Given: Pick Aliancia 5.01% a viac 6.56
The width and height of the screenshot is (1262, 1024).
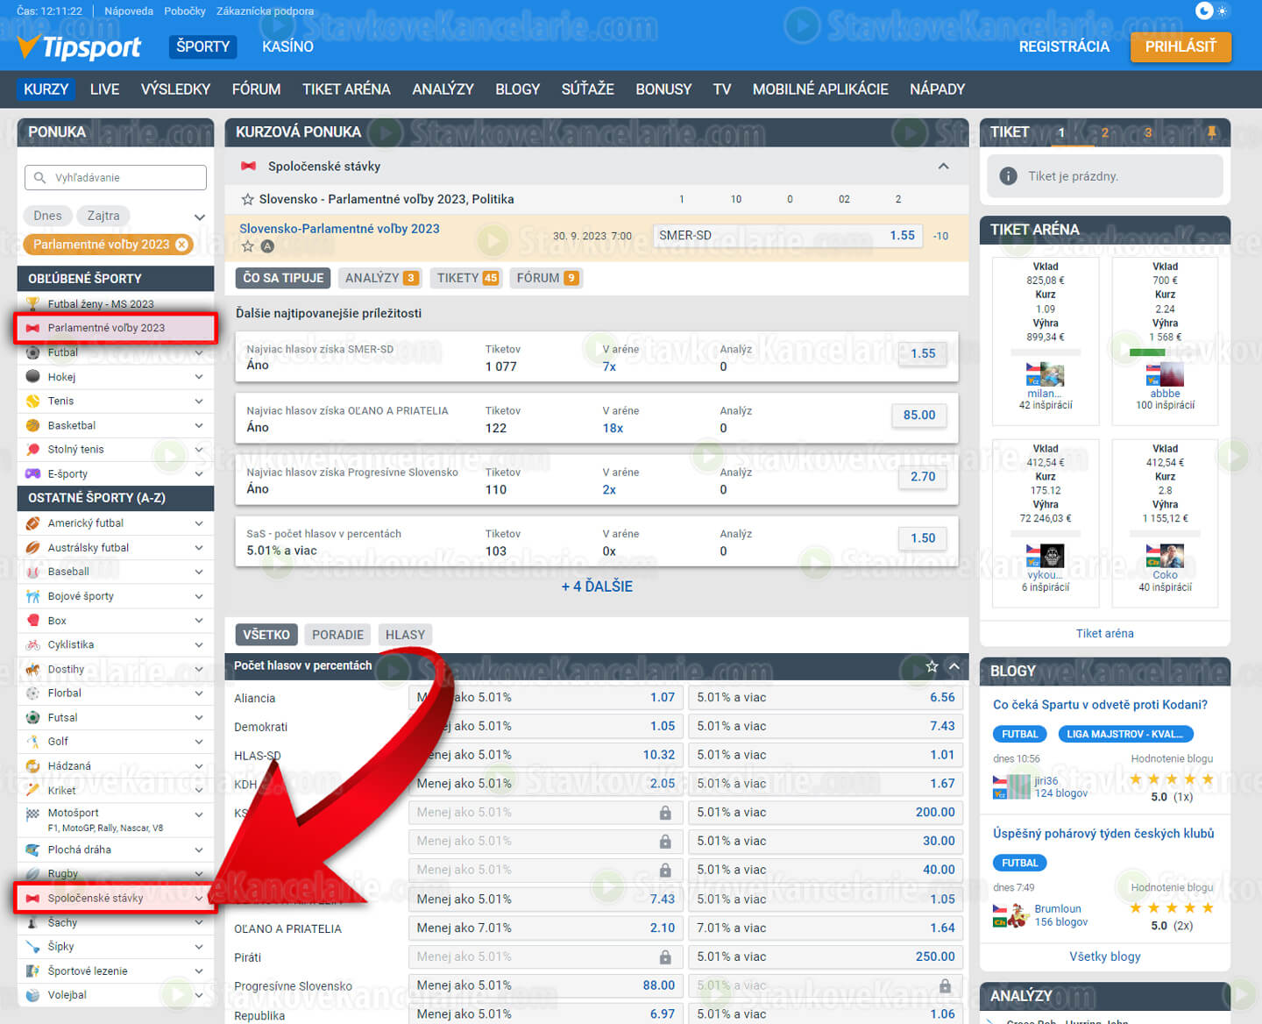Looking at the screenshot, I should point(826,698).
